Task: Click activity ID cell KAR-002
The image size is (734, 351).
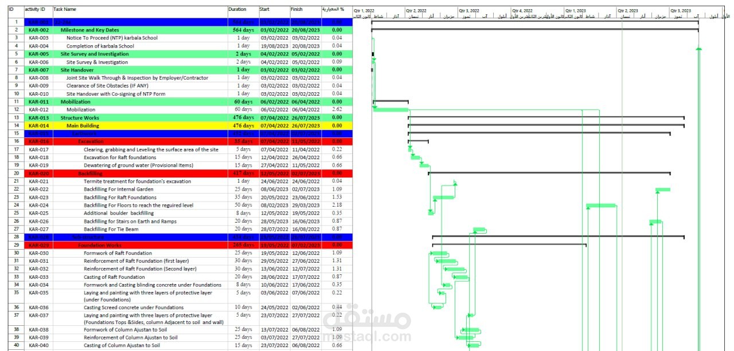Action: (x=38, y=30)
